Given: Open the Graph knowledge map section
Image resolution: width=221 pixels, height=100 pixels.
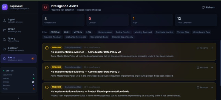Looking at the screenshot, I should click(19, 30).
